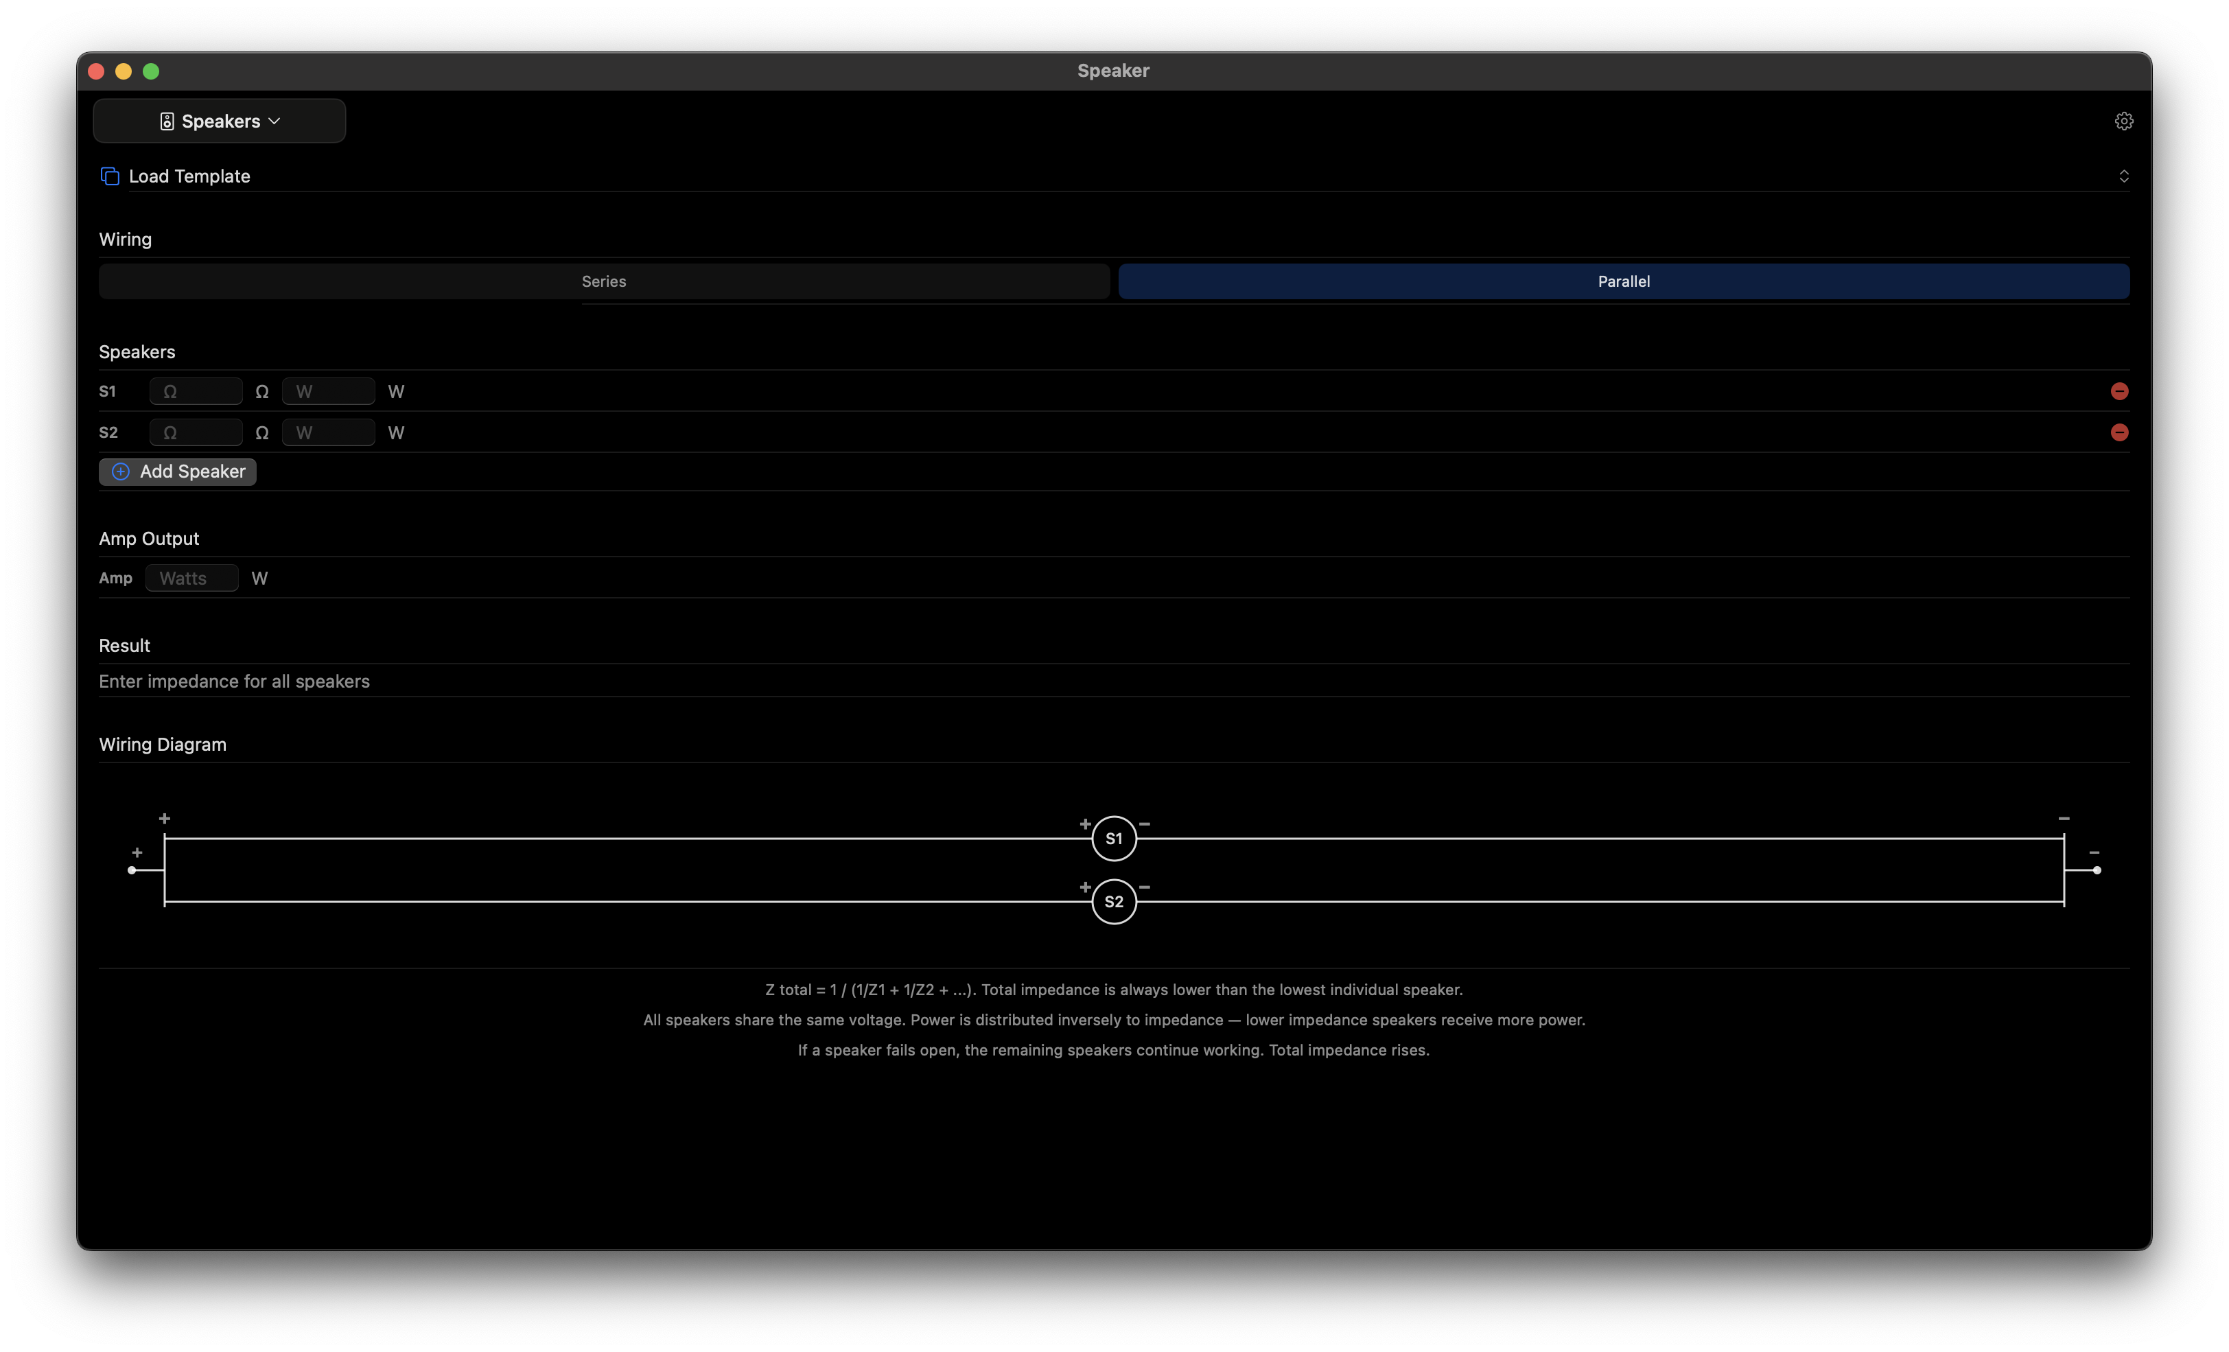Image resolution: width=2229 pixels, height=1352 pixels.
Task: Focus the S2 wattage field
Action: [328, 434]
